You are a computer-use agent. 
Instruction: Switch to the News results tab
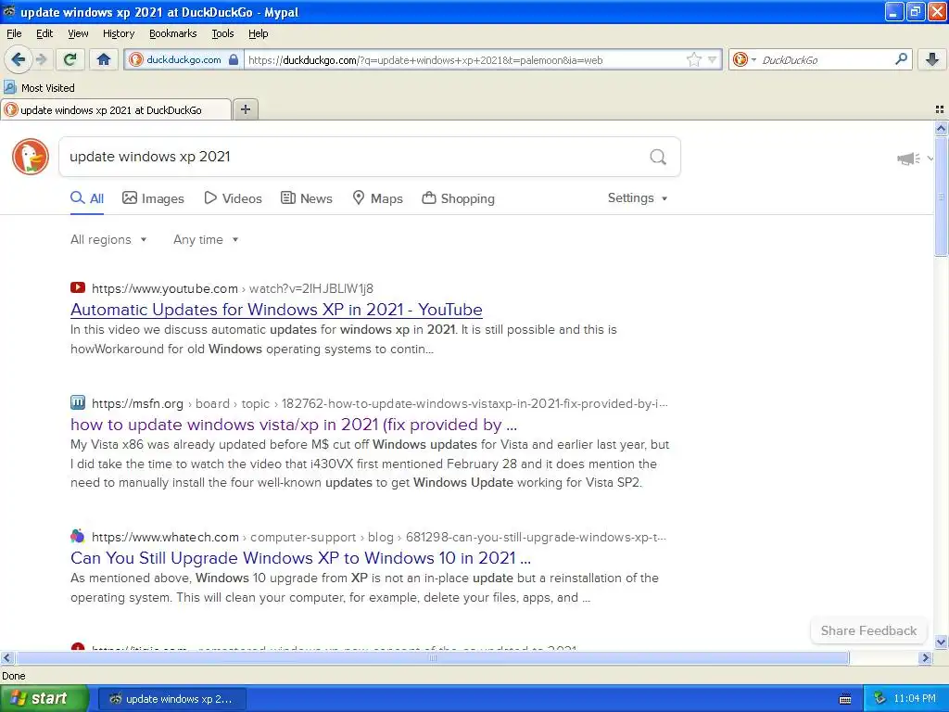306,198
